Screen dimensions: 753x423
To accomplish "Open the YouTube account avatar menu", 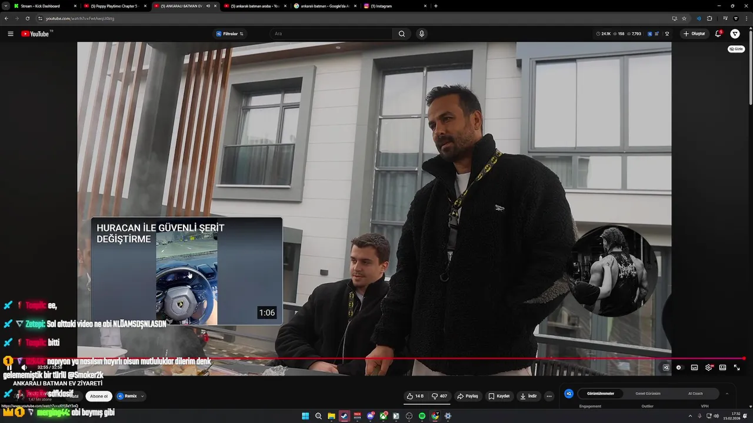I will click(x=735, y=33).
